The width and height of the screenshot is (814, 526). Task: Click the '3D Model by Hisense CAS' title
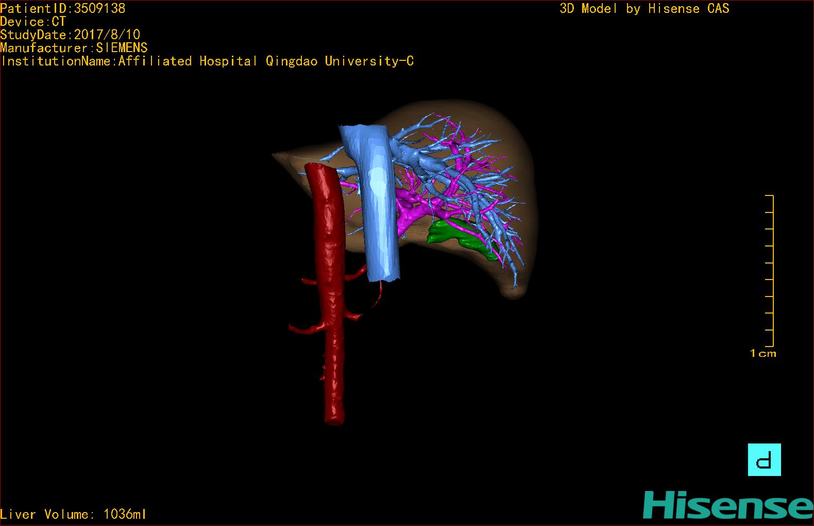pyautogui.click(x=644, y=8)
